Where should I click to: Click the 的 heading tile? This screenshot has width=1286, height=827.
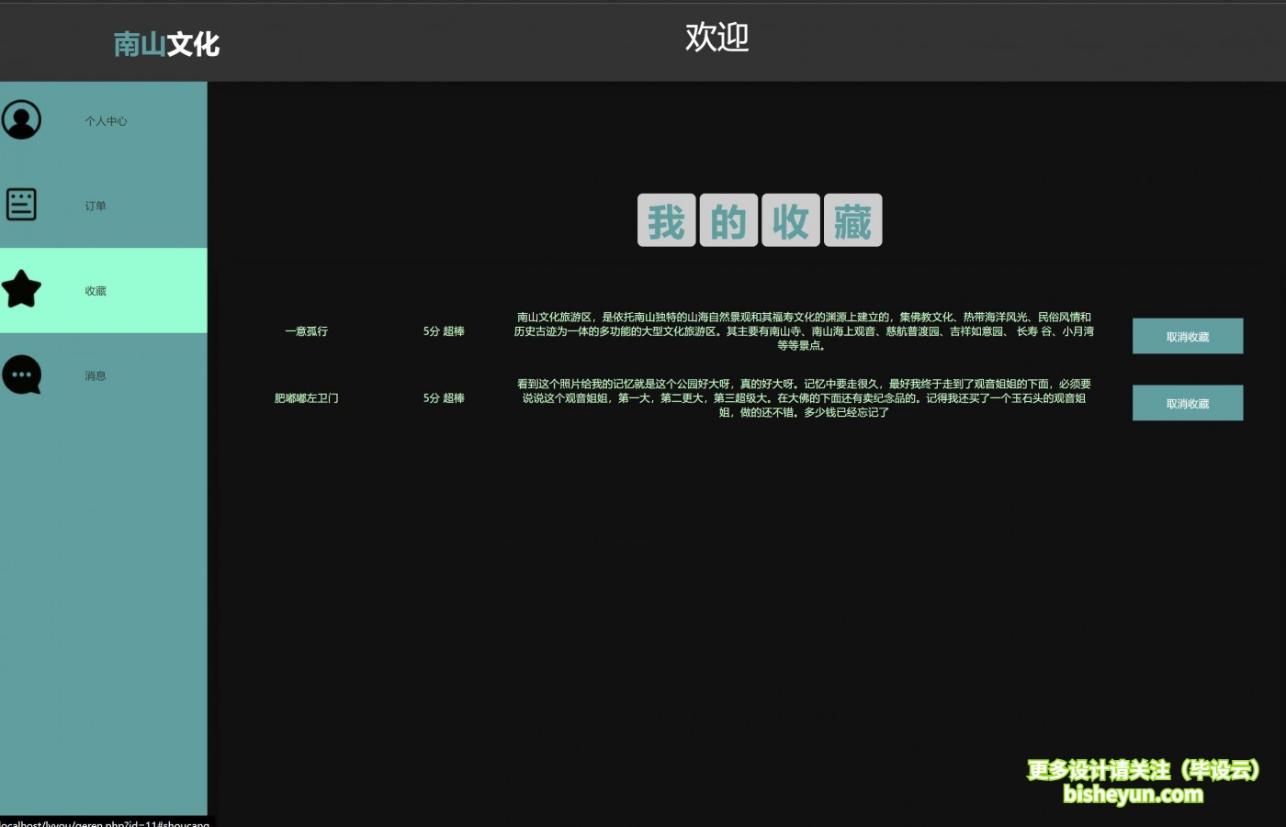(x=728, y=220)
